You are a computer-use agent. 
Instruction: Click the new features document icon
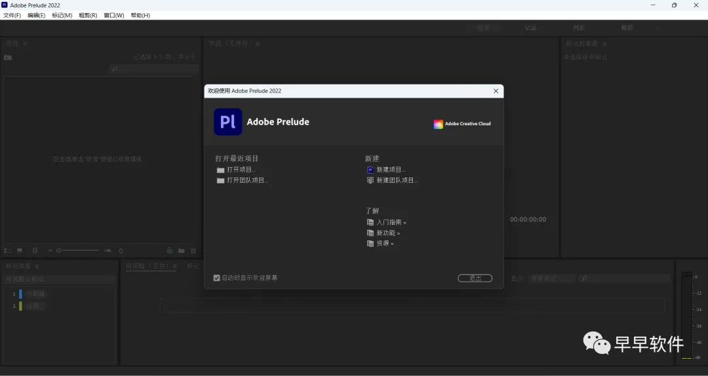coord(370,233)
